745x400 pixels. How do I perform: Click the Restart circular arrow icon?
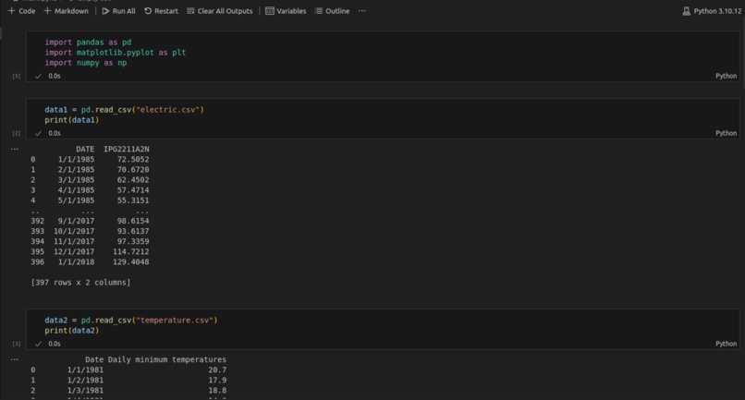coord(148,11)
